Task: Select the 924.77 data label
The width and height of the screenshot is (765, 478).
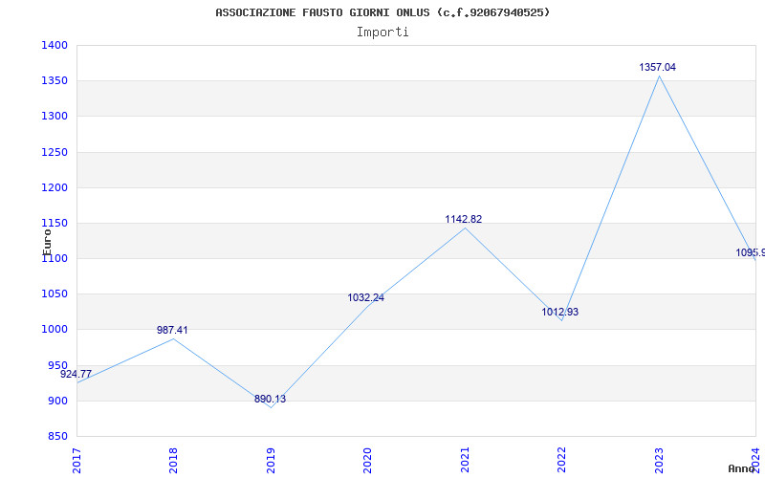Action: 76,374
